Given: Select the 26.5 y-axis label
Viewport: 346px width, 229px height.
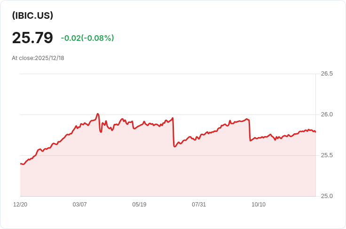Looking at the screenshot, I should 327,74.
